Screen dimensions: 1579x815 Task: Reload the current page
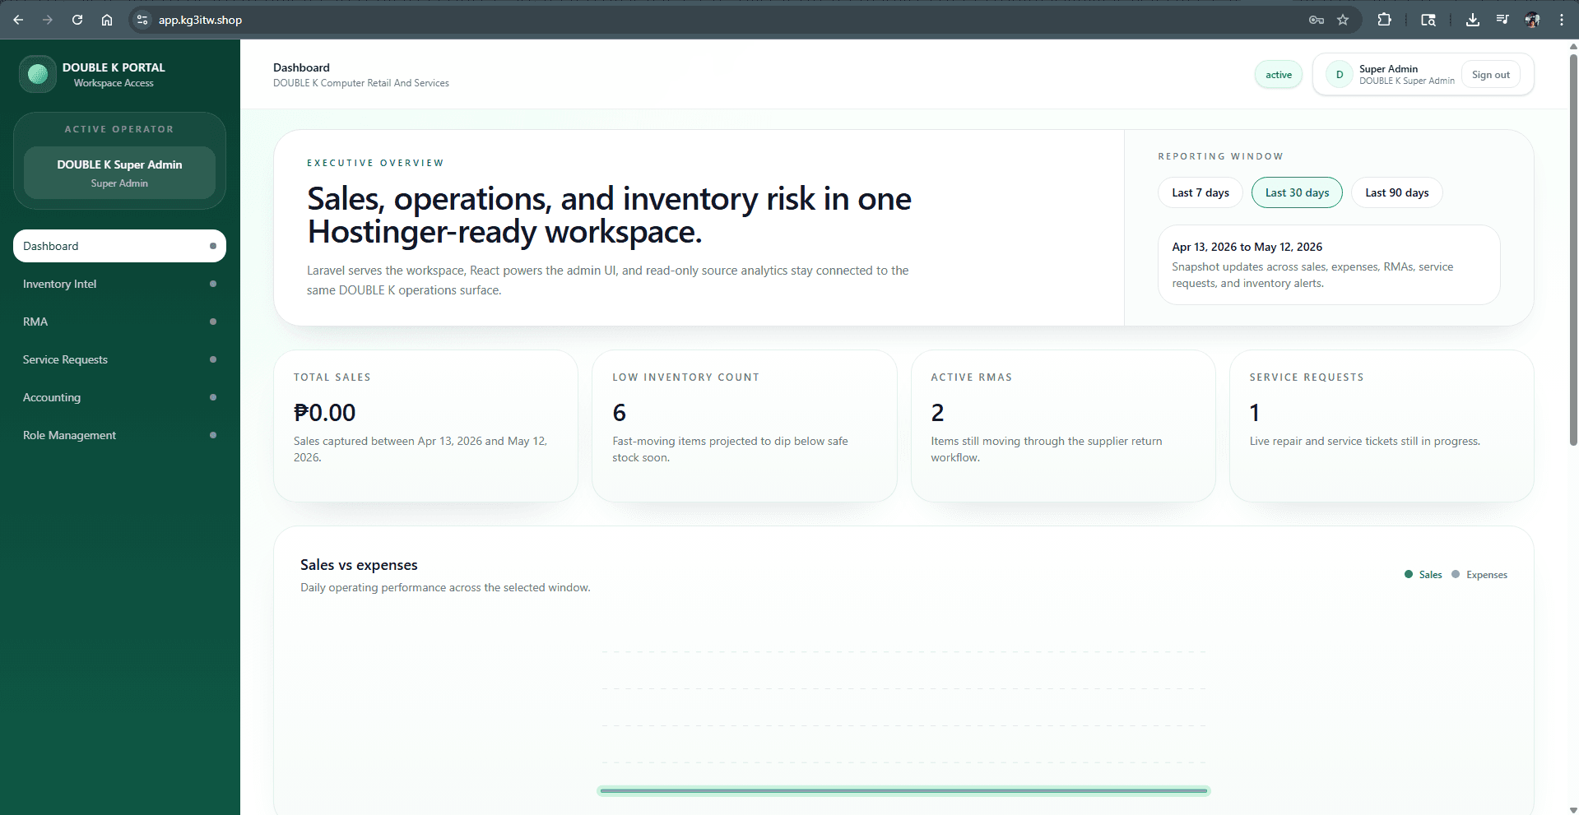pos(77,20)
